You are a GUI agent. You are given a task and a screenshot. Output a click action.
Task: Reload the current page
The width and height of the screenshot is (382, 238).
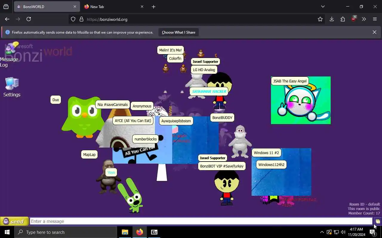(29, 19)
